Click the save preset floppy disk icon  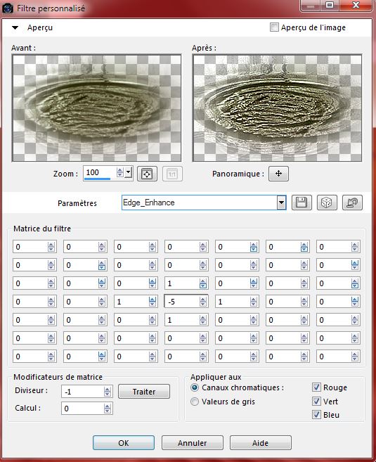[x=302, y=203]
